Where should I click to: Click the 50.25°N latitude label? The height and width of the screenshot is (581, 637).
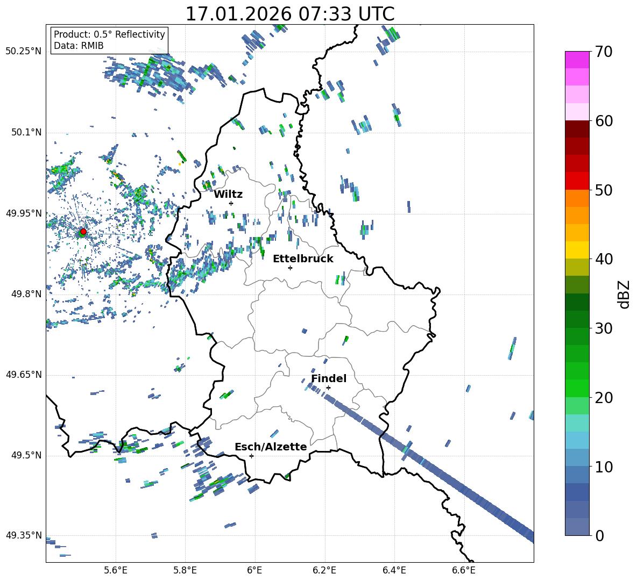point(24,52)
